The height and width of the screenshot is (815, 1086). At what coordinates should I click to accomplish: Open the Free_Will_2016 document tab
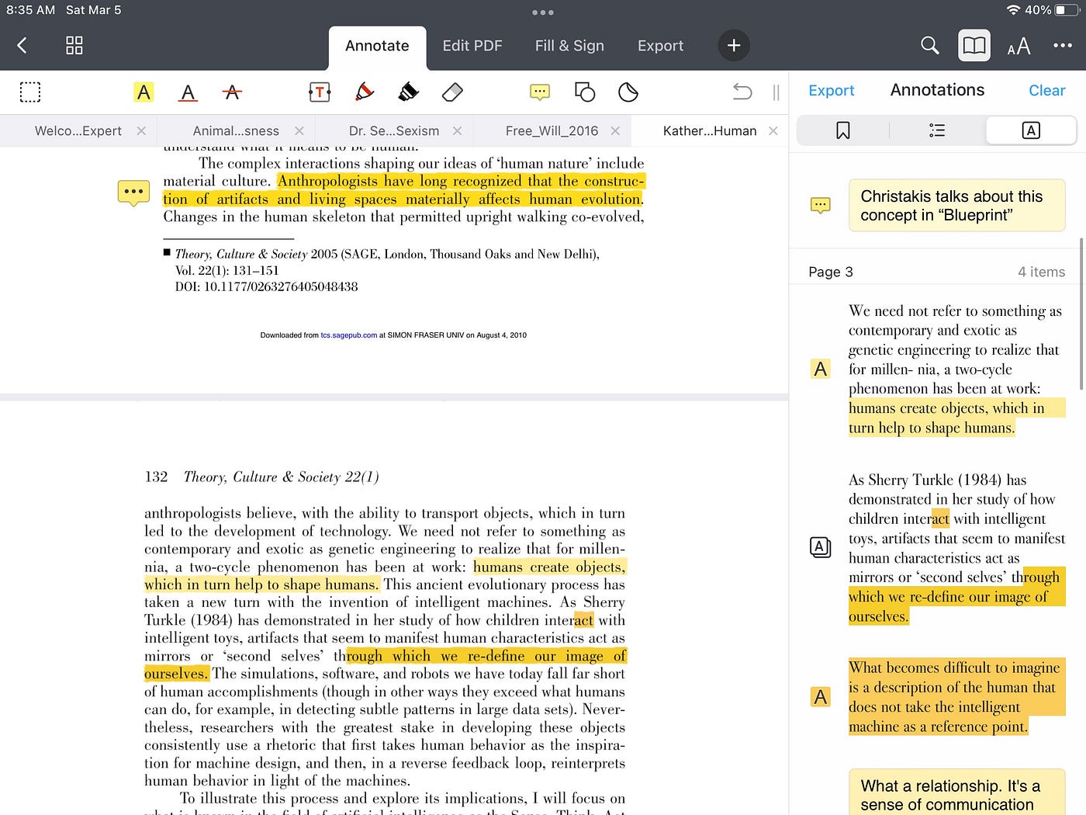click(x=552, y=131)
